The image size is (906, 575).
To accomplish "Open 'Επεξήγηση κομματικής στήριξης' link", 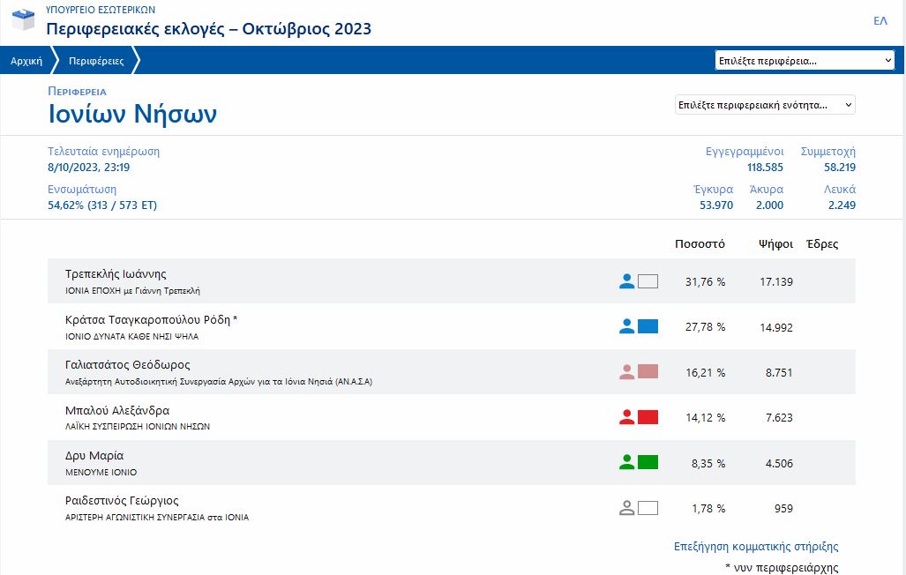I will pyautogui.click(x=755, y=547).
